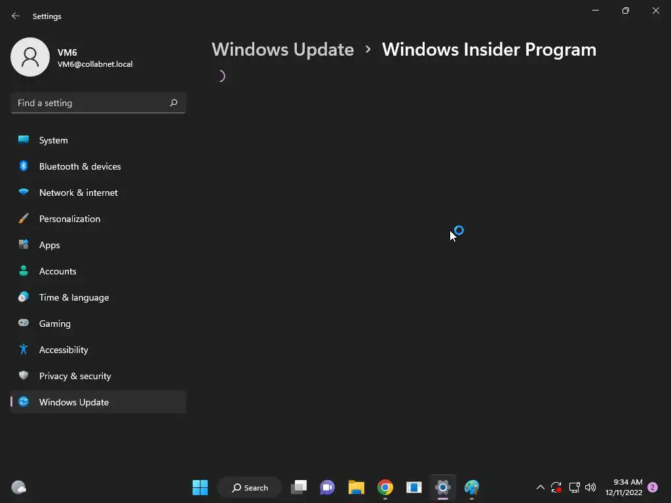Click the Apps icon in the sidebar
The height and width of the screenshot is (503, 671).
(24, 244)
